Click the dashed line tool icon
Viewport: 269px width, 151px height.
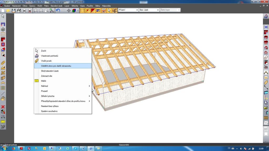3,93
